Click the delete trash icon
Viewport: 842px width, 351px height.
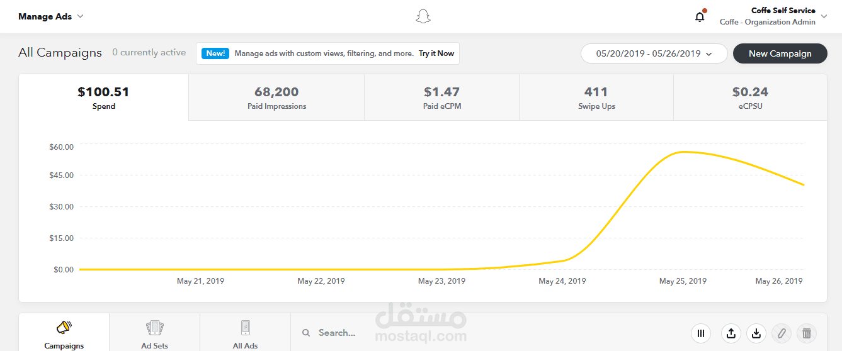coord(807,333)
